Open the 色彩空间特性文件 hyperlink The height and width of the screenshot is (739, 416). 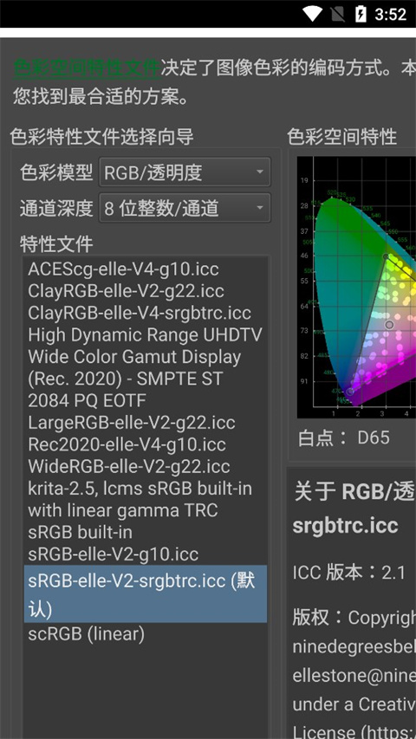87,68
